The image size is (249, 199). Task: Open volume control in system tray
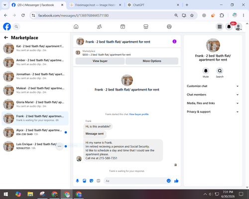point(211,194)
